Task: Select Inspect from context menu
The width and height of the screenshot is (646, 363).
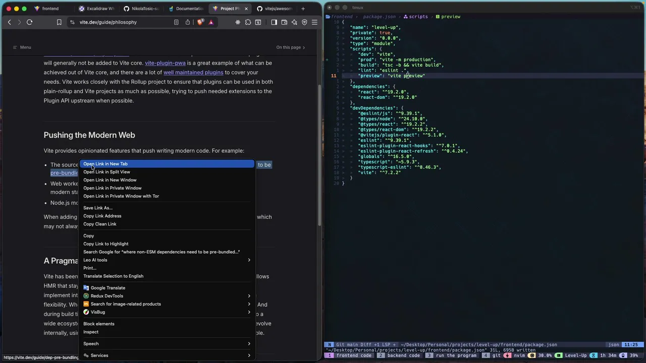Action: [x=168, y=332]
